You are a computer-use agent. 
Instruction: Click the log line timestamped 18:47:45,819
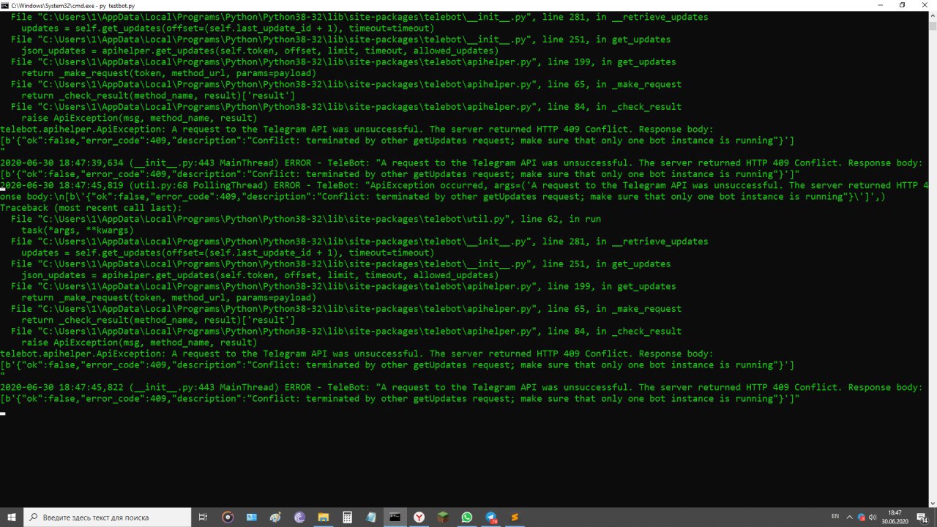tap(464, 185)
